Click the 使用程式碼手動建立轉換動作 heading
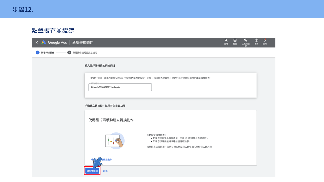 click(111, 120)
